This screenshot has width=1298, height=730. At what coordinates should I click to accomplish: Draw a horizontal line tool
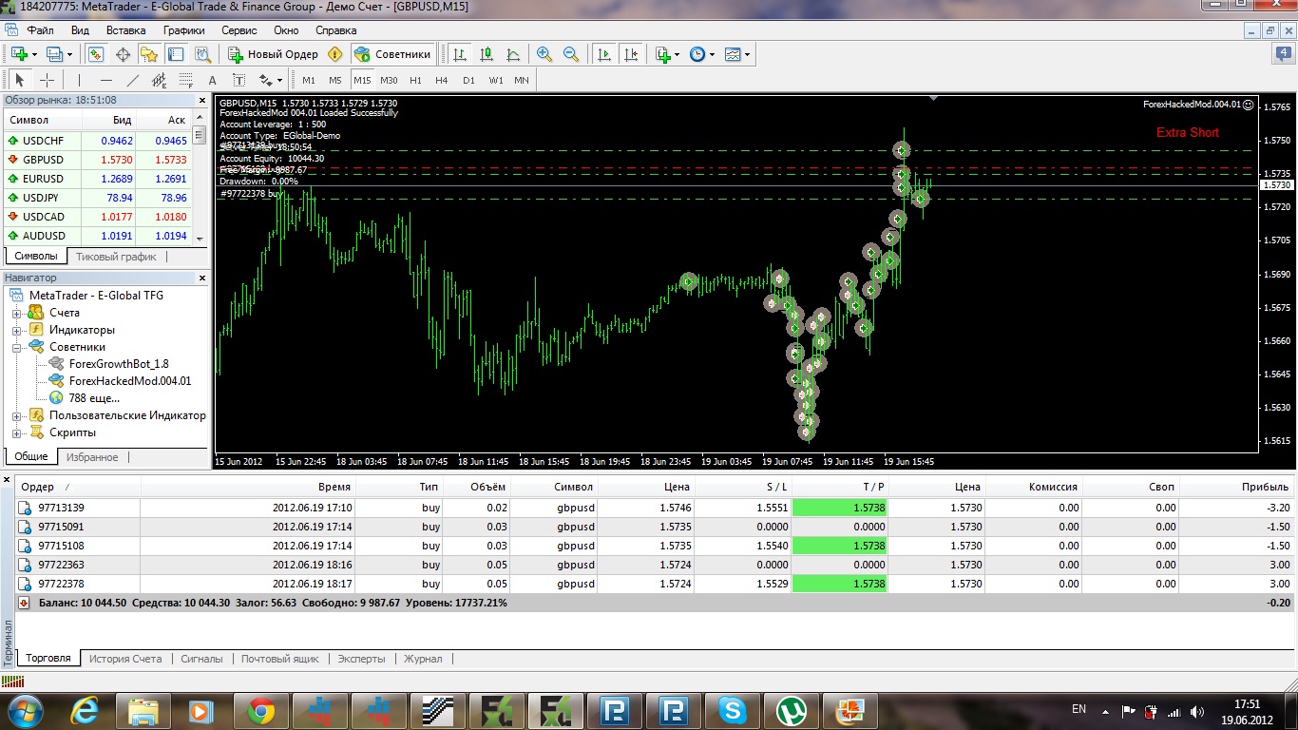tap(106, 80)
